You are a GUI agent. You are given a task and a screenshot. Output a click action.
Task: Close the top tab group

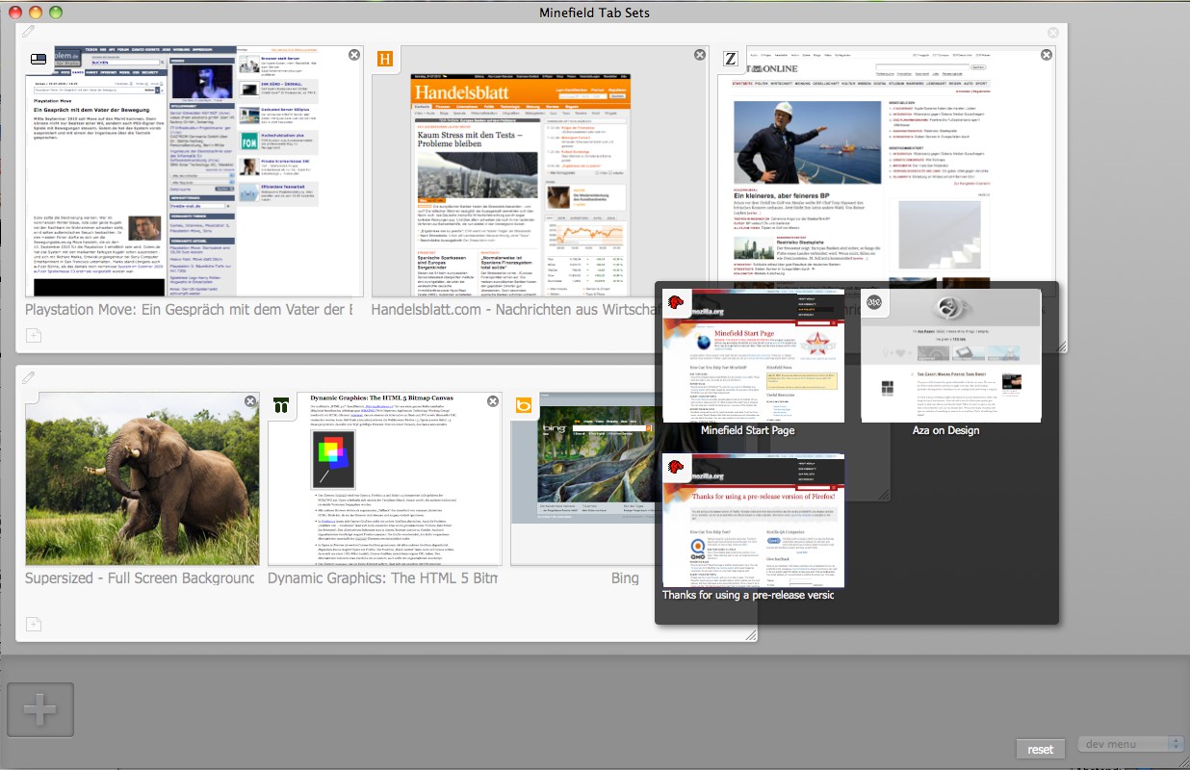pyautogui.click(x=1053, y=33)
